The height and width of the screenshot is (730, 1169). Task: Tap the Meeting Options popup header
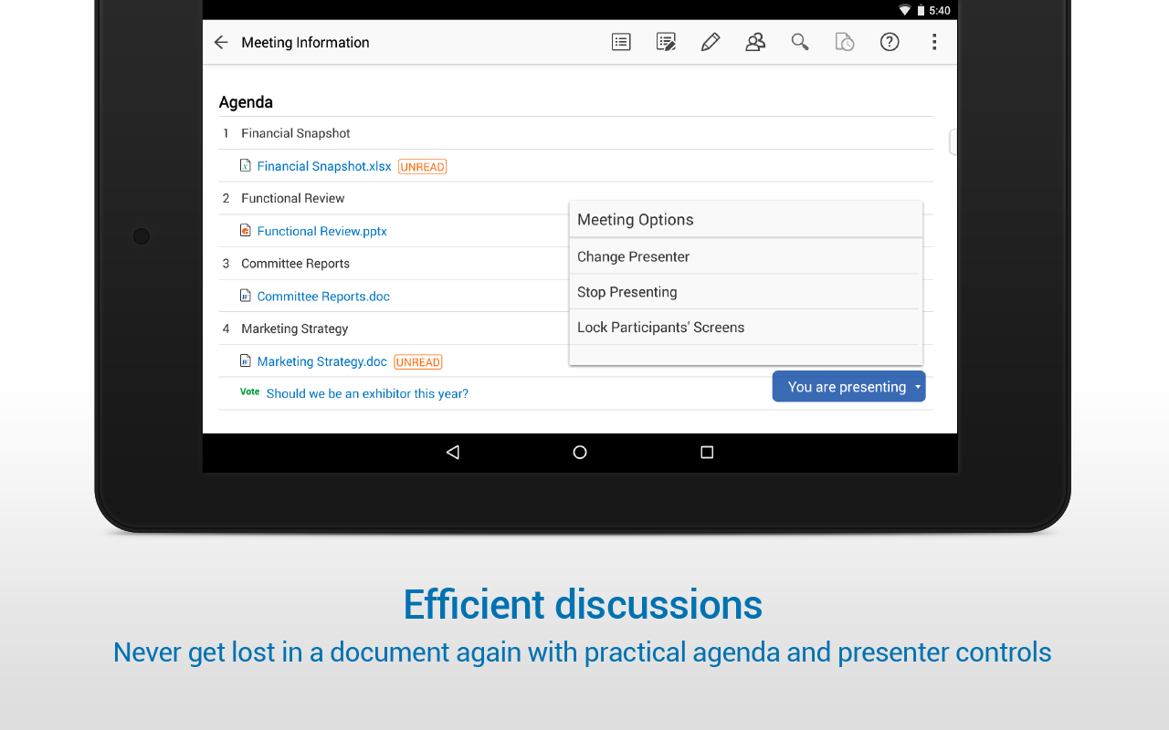pos(745,220)
